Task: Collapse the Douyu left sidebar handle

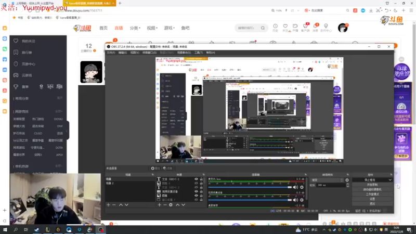Action: click(x=68, y=131)
